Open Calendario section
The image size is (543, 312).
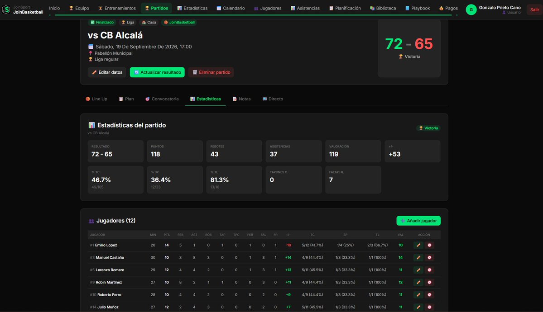pyautogui.click(x=231, y=8)
